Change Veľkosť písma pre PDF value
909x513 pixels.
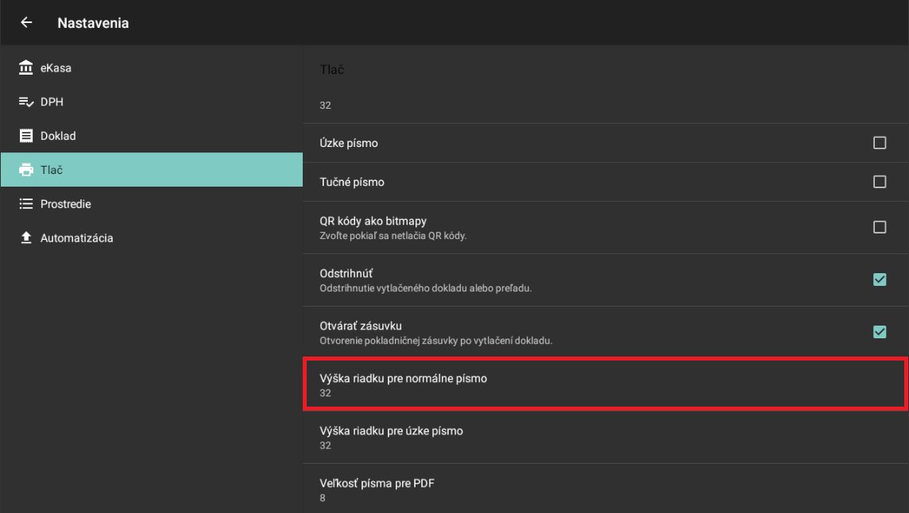tap(604, 489)
